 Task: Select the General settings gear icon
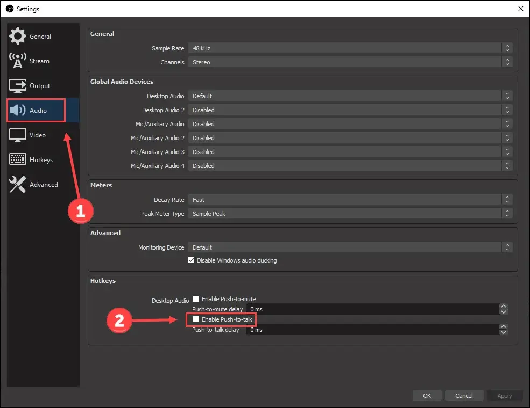point(17,36)
